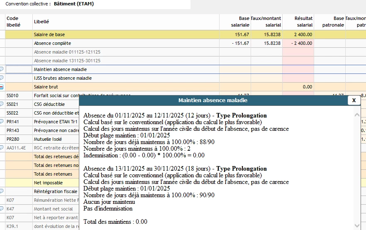The image size is (366, 230).
Task: Select 'CSG déductible' row label
Action: coord(49,104)
